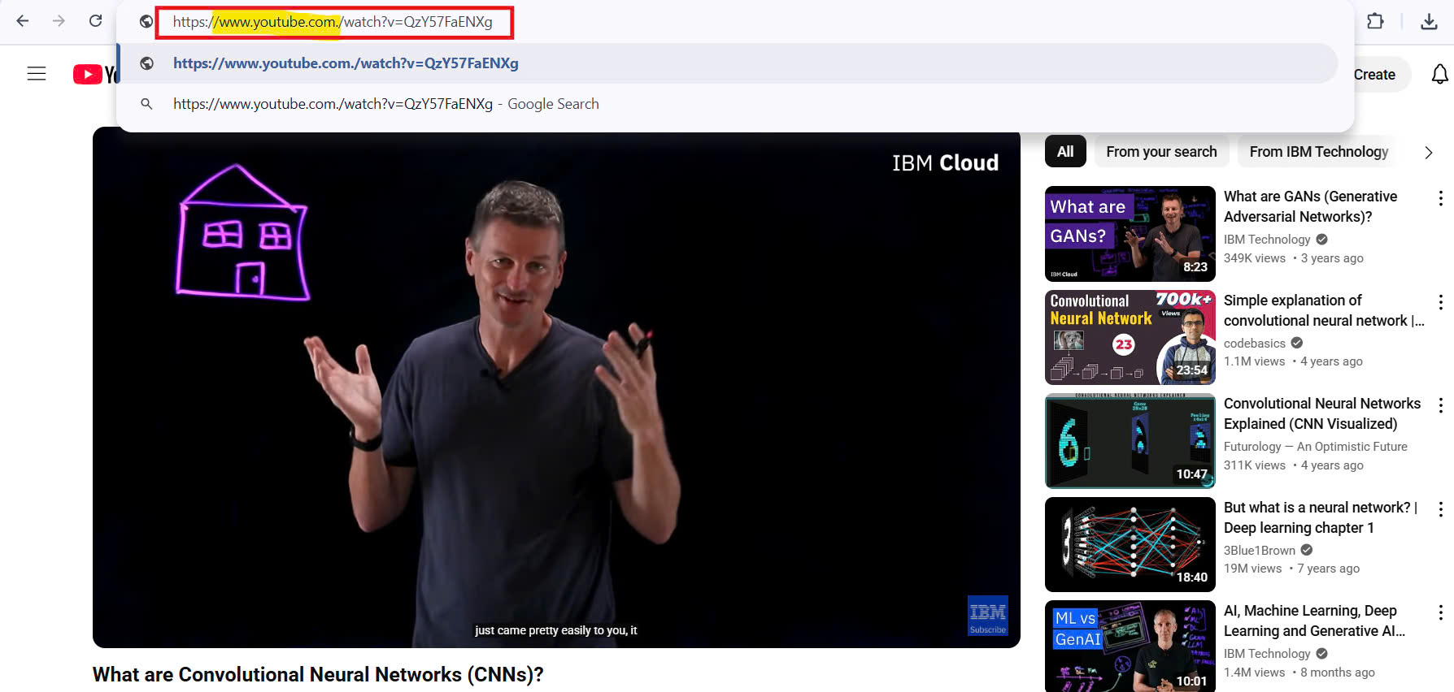Open the browser extensions puzzle icon

1375,21
